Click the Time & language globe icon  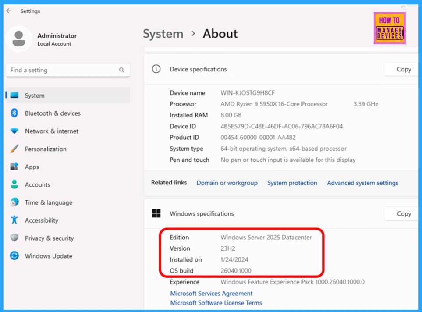tap(14, 202)
